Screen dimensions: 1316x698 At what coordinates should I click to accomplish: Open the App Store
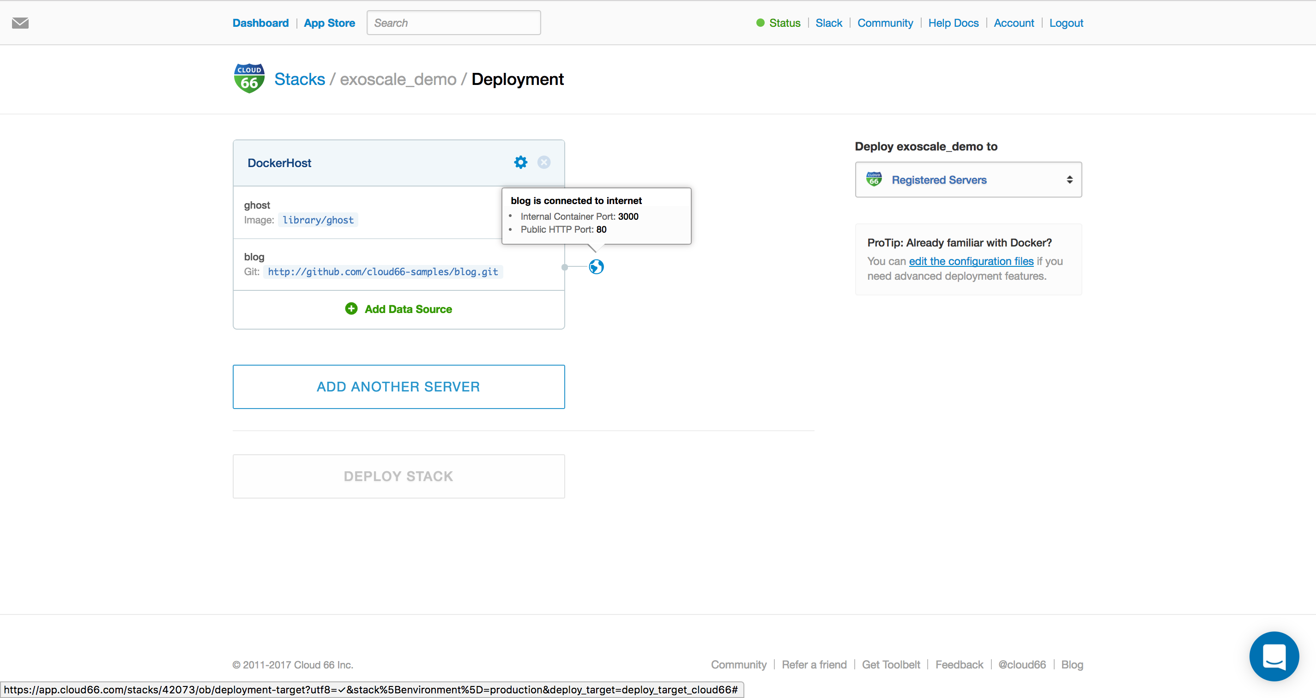point(330,23)
